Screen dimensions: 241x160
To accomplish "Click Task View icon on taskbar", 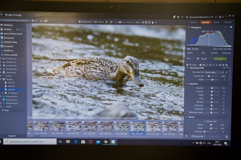I will [x=60, y=141].
